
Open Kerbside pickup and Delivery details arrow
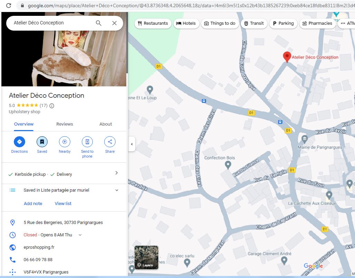click(116, 173)
